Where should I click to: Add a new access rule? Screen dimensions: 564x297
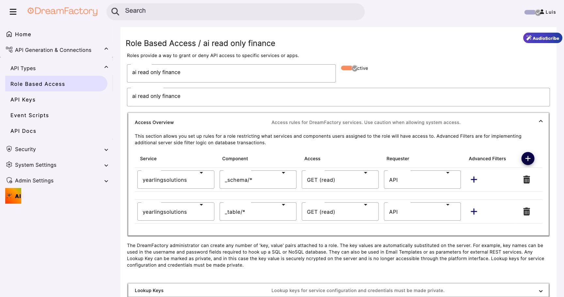tap(528, 158)
